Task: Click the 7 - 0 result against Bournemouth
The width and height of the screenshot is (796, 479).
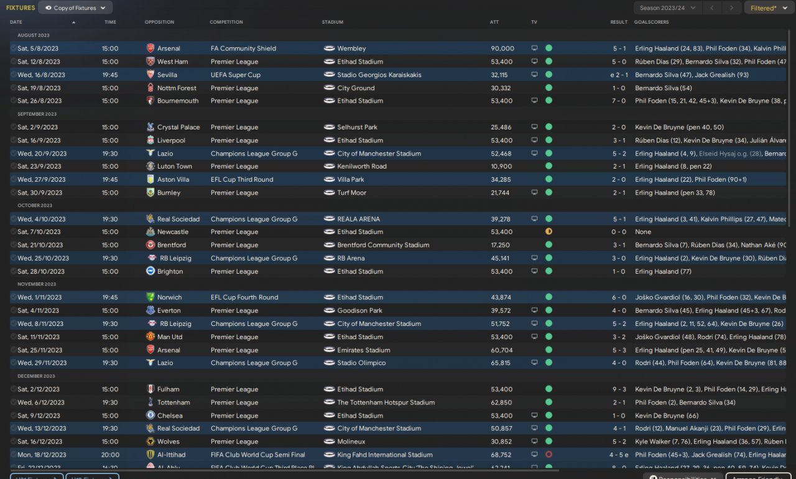Action: click(x=619, y=101)
